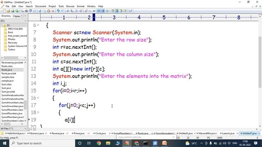This screenshot has height=147, width=262.
Task: Open File Explorer from the taskbar
Action: (108, 143)
